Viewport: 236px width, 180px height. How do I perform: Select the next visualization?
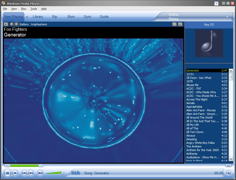click(x=16, y=24)
